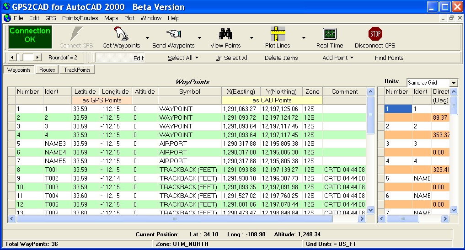Open View Points binoculars icon

225,34
